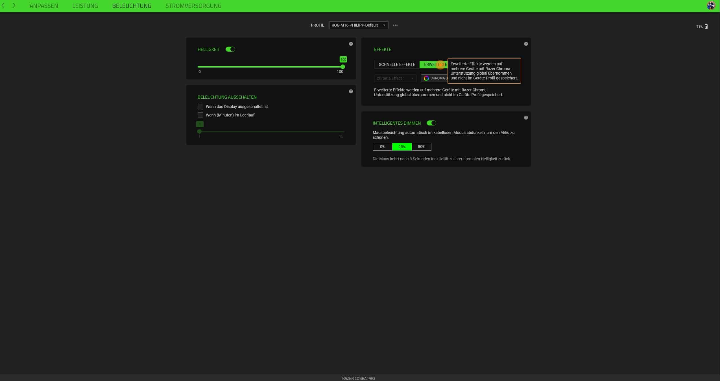Check 'Wenn das Display ausgeschaltet ist'

200,107
